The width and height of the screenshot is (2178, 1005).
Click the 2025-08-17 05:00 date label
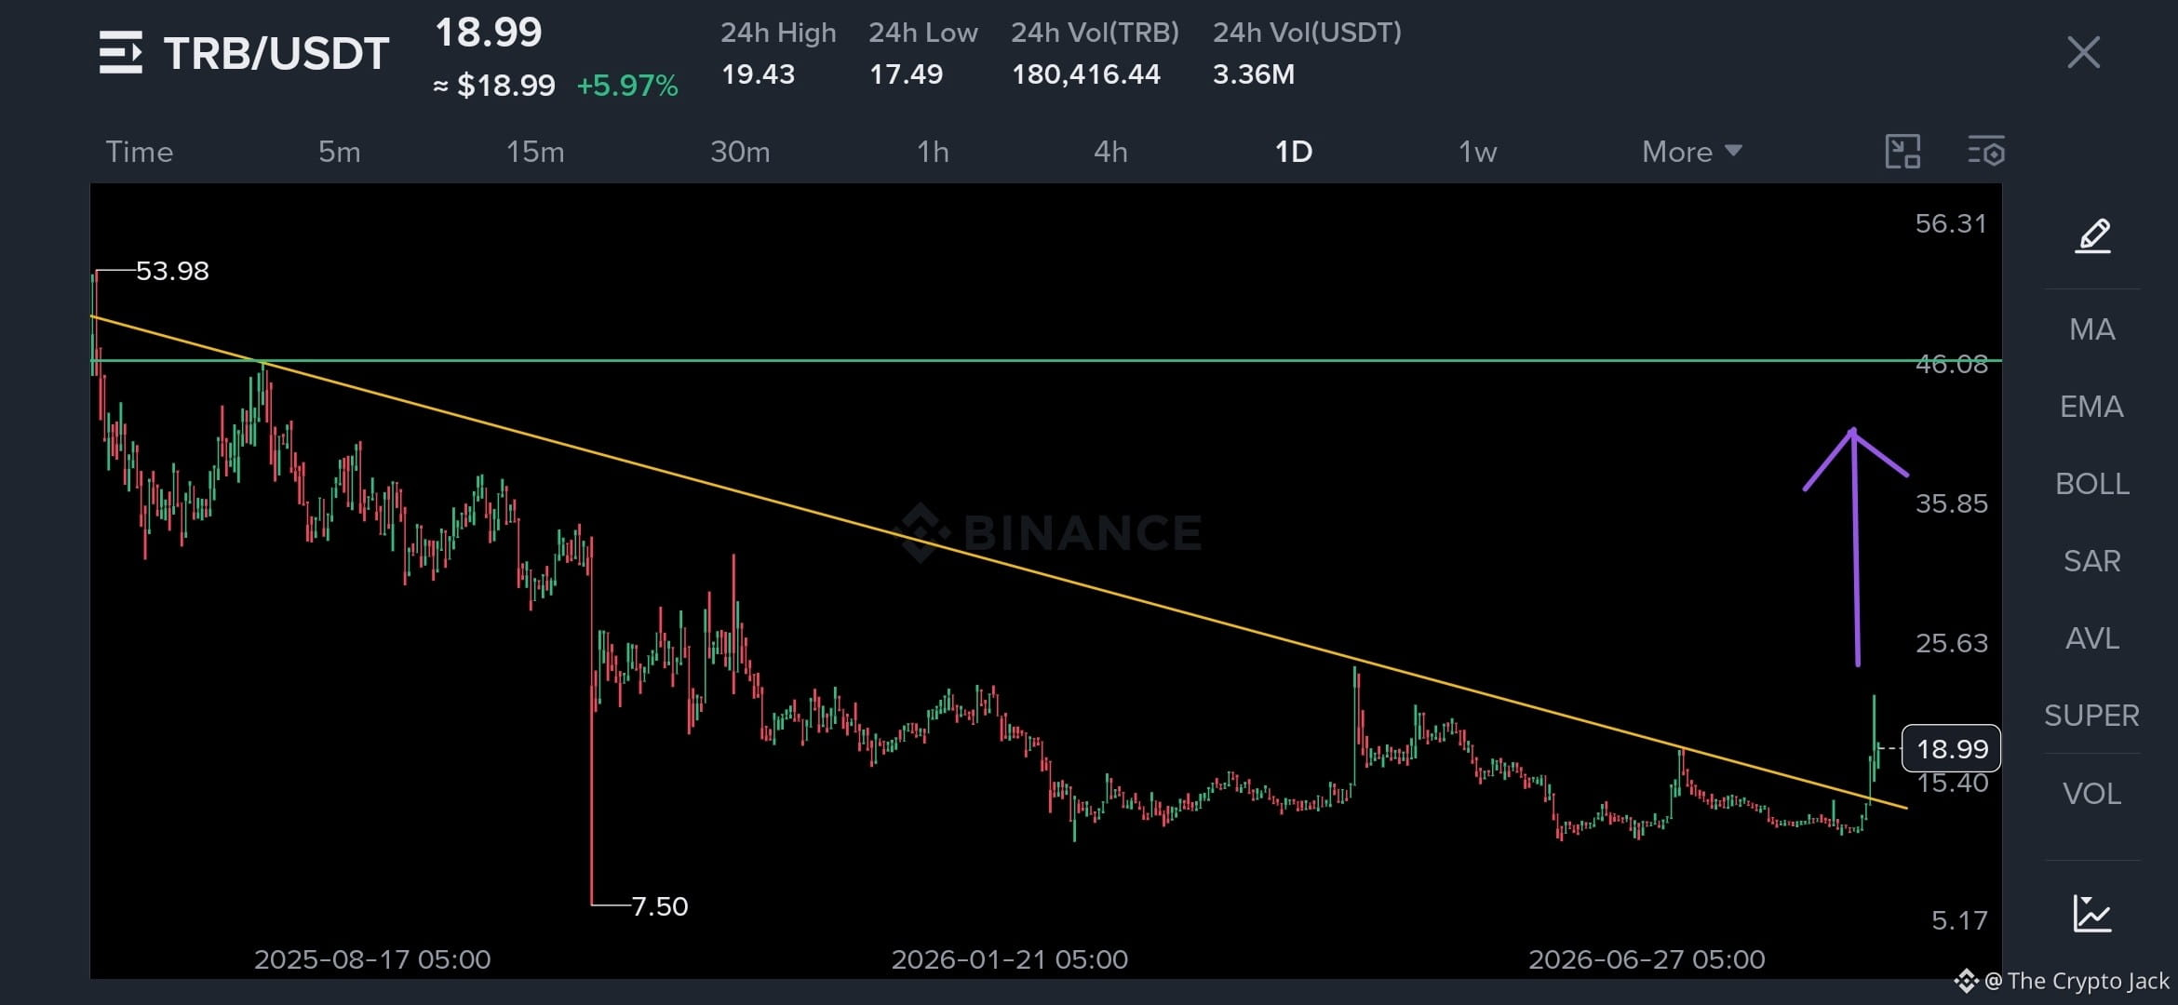(372, 959)
